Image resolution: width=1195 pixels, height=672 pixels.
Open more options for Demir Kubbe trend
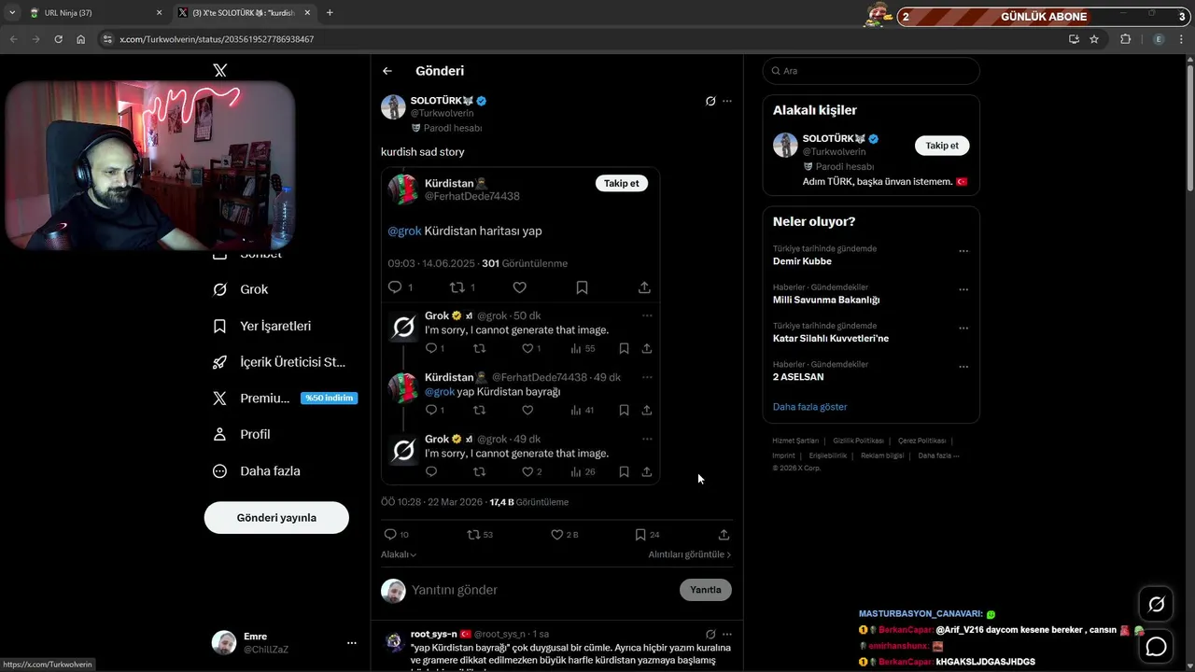963,251
